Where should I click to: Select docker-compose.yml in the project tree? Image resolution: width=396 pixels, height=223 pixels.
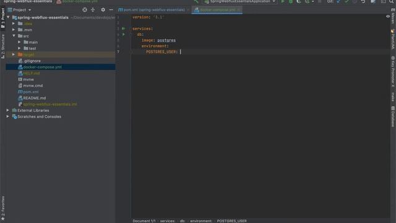61,67
